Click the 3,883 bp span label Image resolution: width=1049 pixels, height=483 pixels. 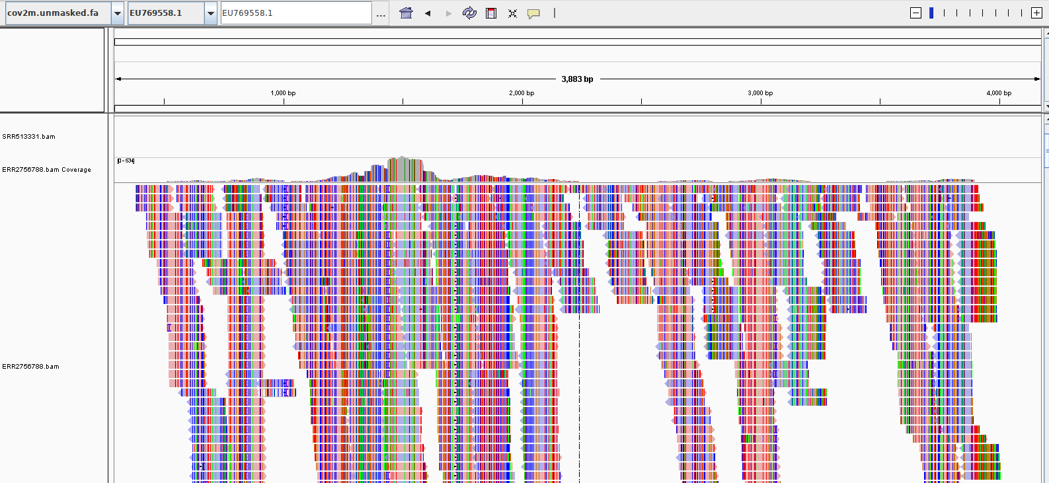pyautogui.click(x=577, y=79)
